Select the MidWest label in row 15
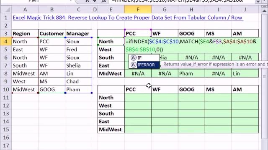The image size is (268, 150). pos(111,130)
